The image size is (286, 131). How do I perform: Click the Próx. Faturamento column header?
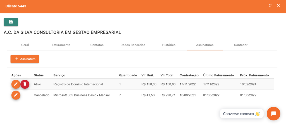[x=254, y=75]
